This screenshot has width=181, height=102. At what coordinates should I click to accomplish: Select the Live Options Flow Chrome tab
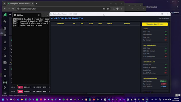20,4
